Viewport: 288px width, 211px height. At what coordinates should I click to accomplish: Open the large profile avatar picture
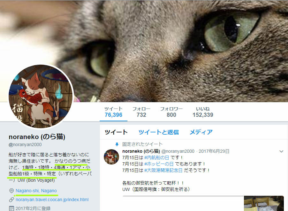[41, 96]
